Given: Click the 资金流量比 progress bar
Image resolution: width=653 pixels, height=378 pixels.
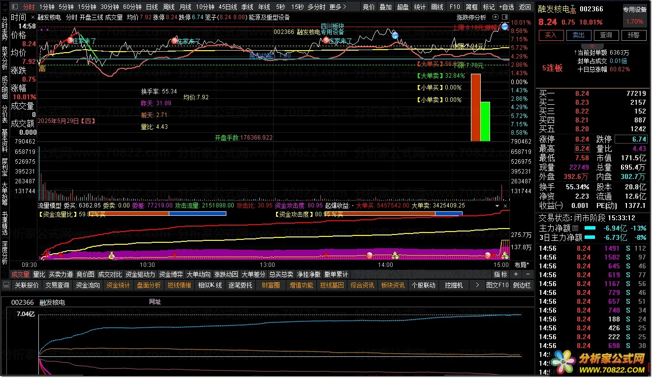Looking at the screenshot, I should click(x=157, y=213).
